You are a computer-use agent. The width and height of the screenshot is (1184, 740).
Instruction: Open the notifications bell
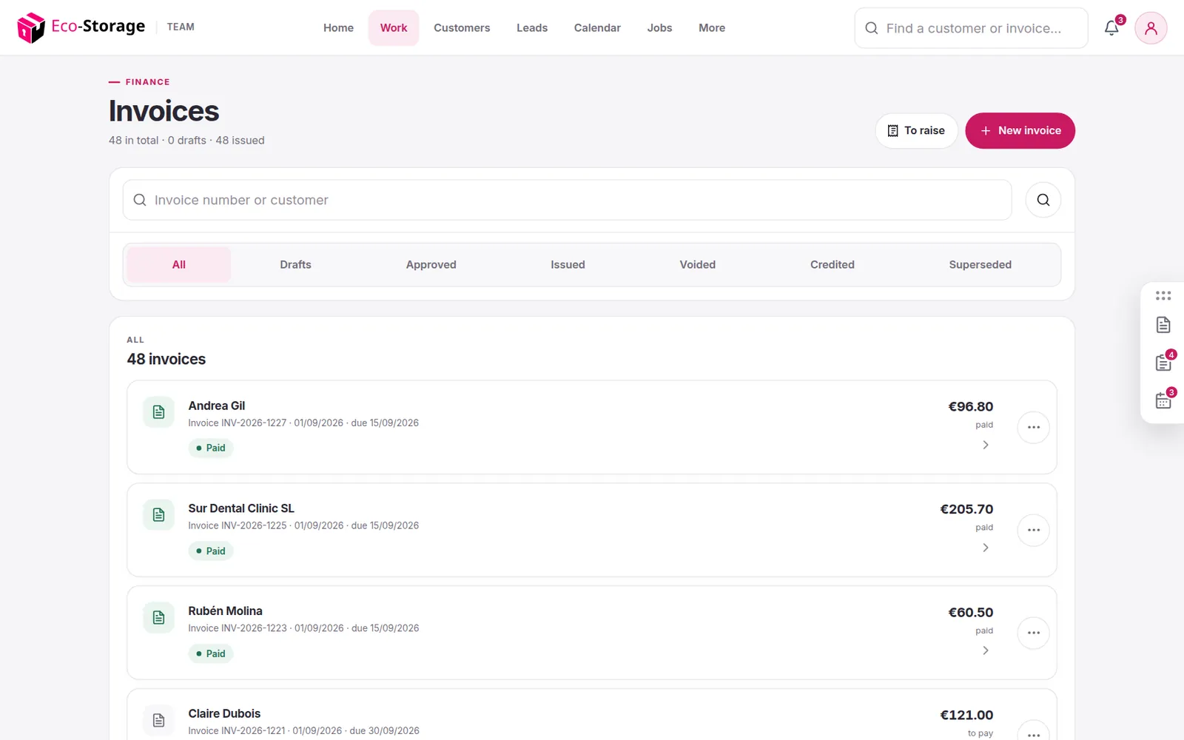pos(1111,28)
